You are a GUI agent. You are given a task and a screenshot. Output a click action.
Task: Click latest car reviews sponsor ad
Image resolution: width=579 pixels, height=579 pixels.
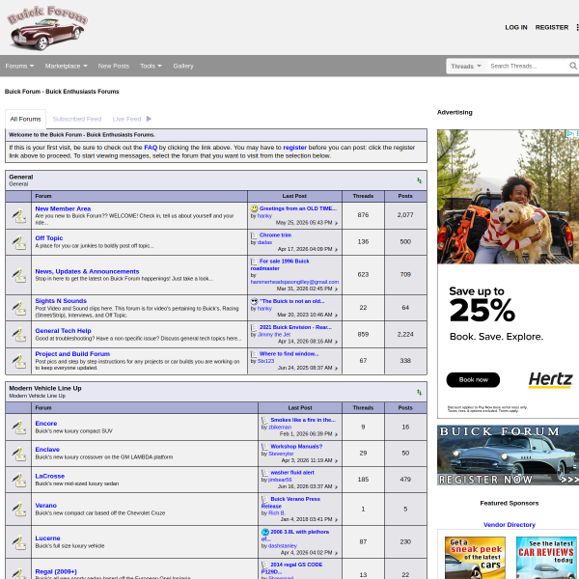(546, 558)
